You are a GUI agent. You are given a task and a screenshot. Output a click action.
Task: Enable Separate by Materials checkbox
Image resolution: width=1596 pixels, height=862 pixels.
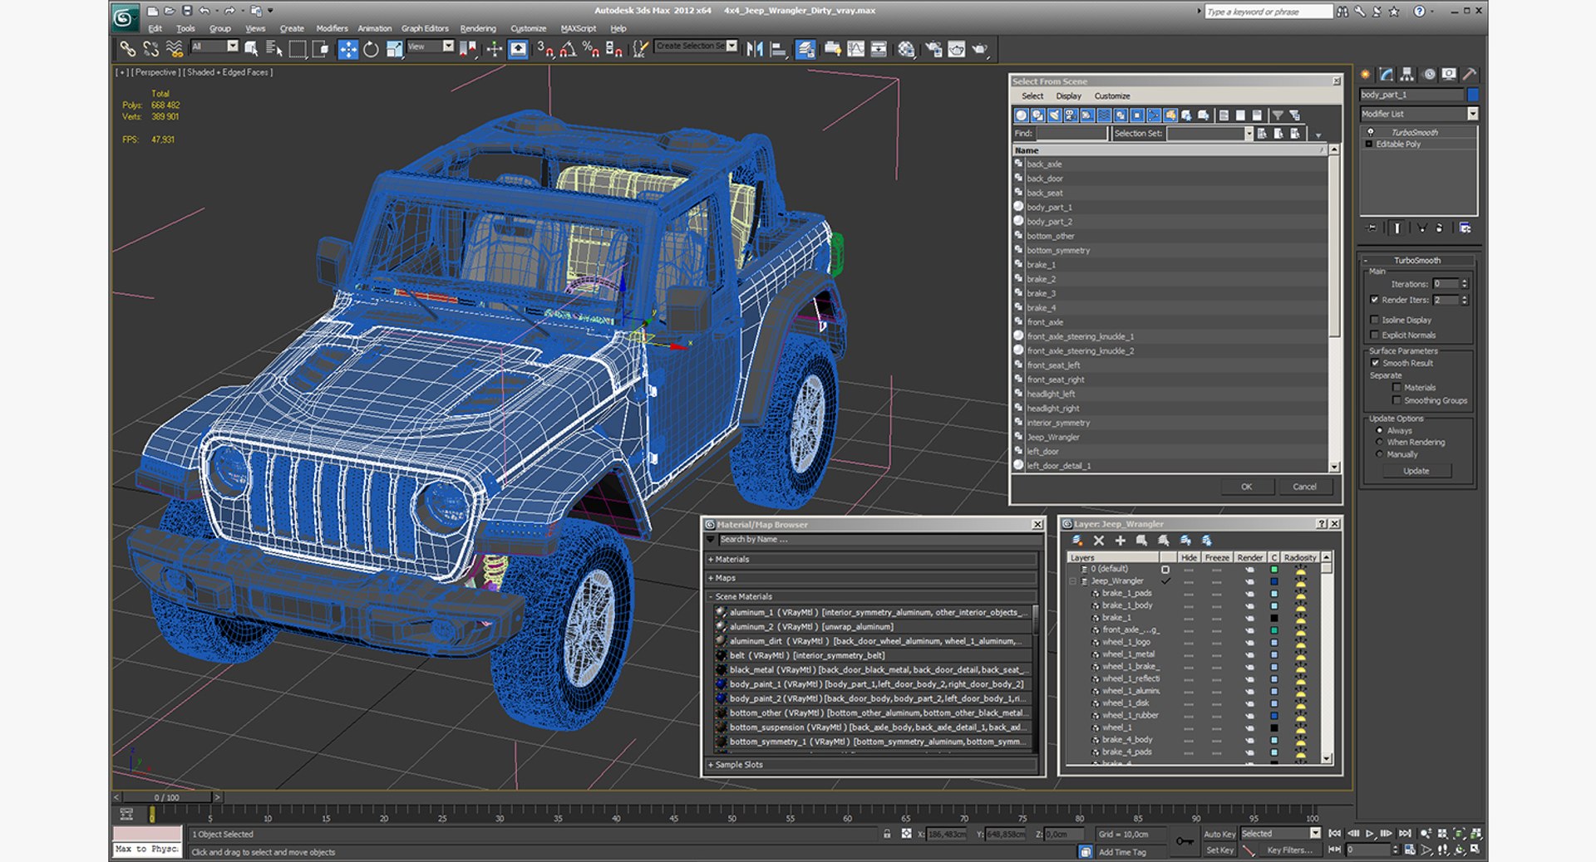click(1396, 387)
